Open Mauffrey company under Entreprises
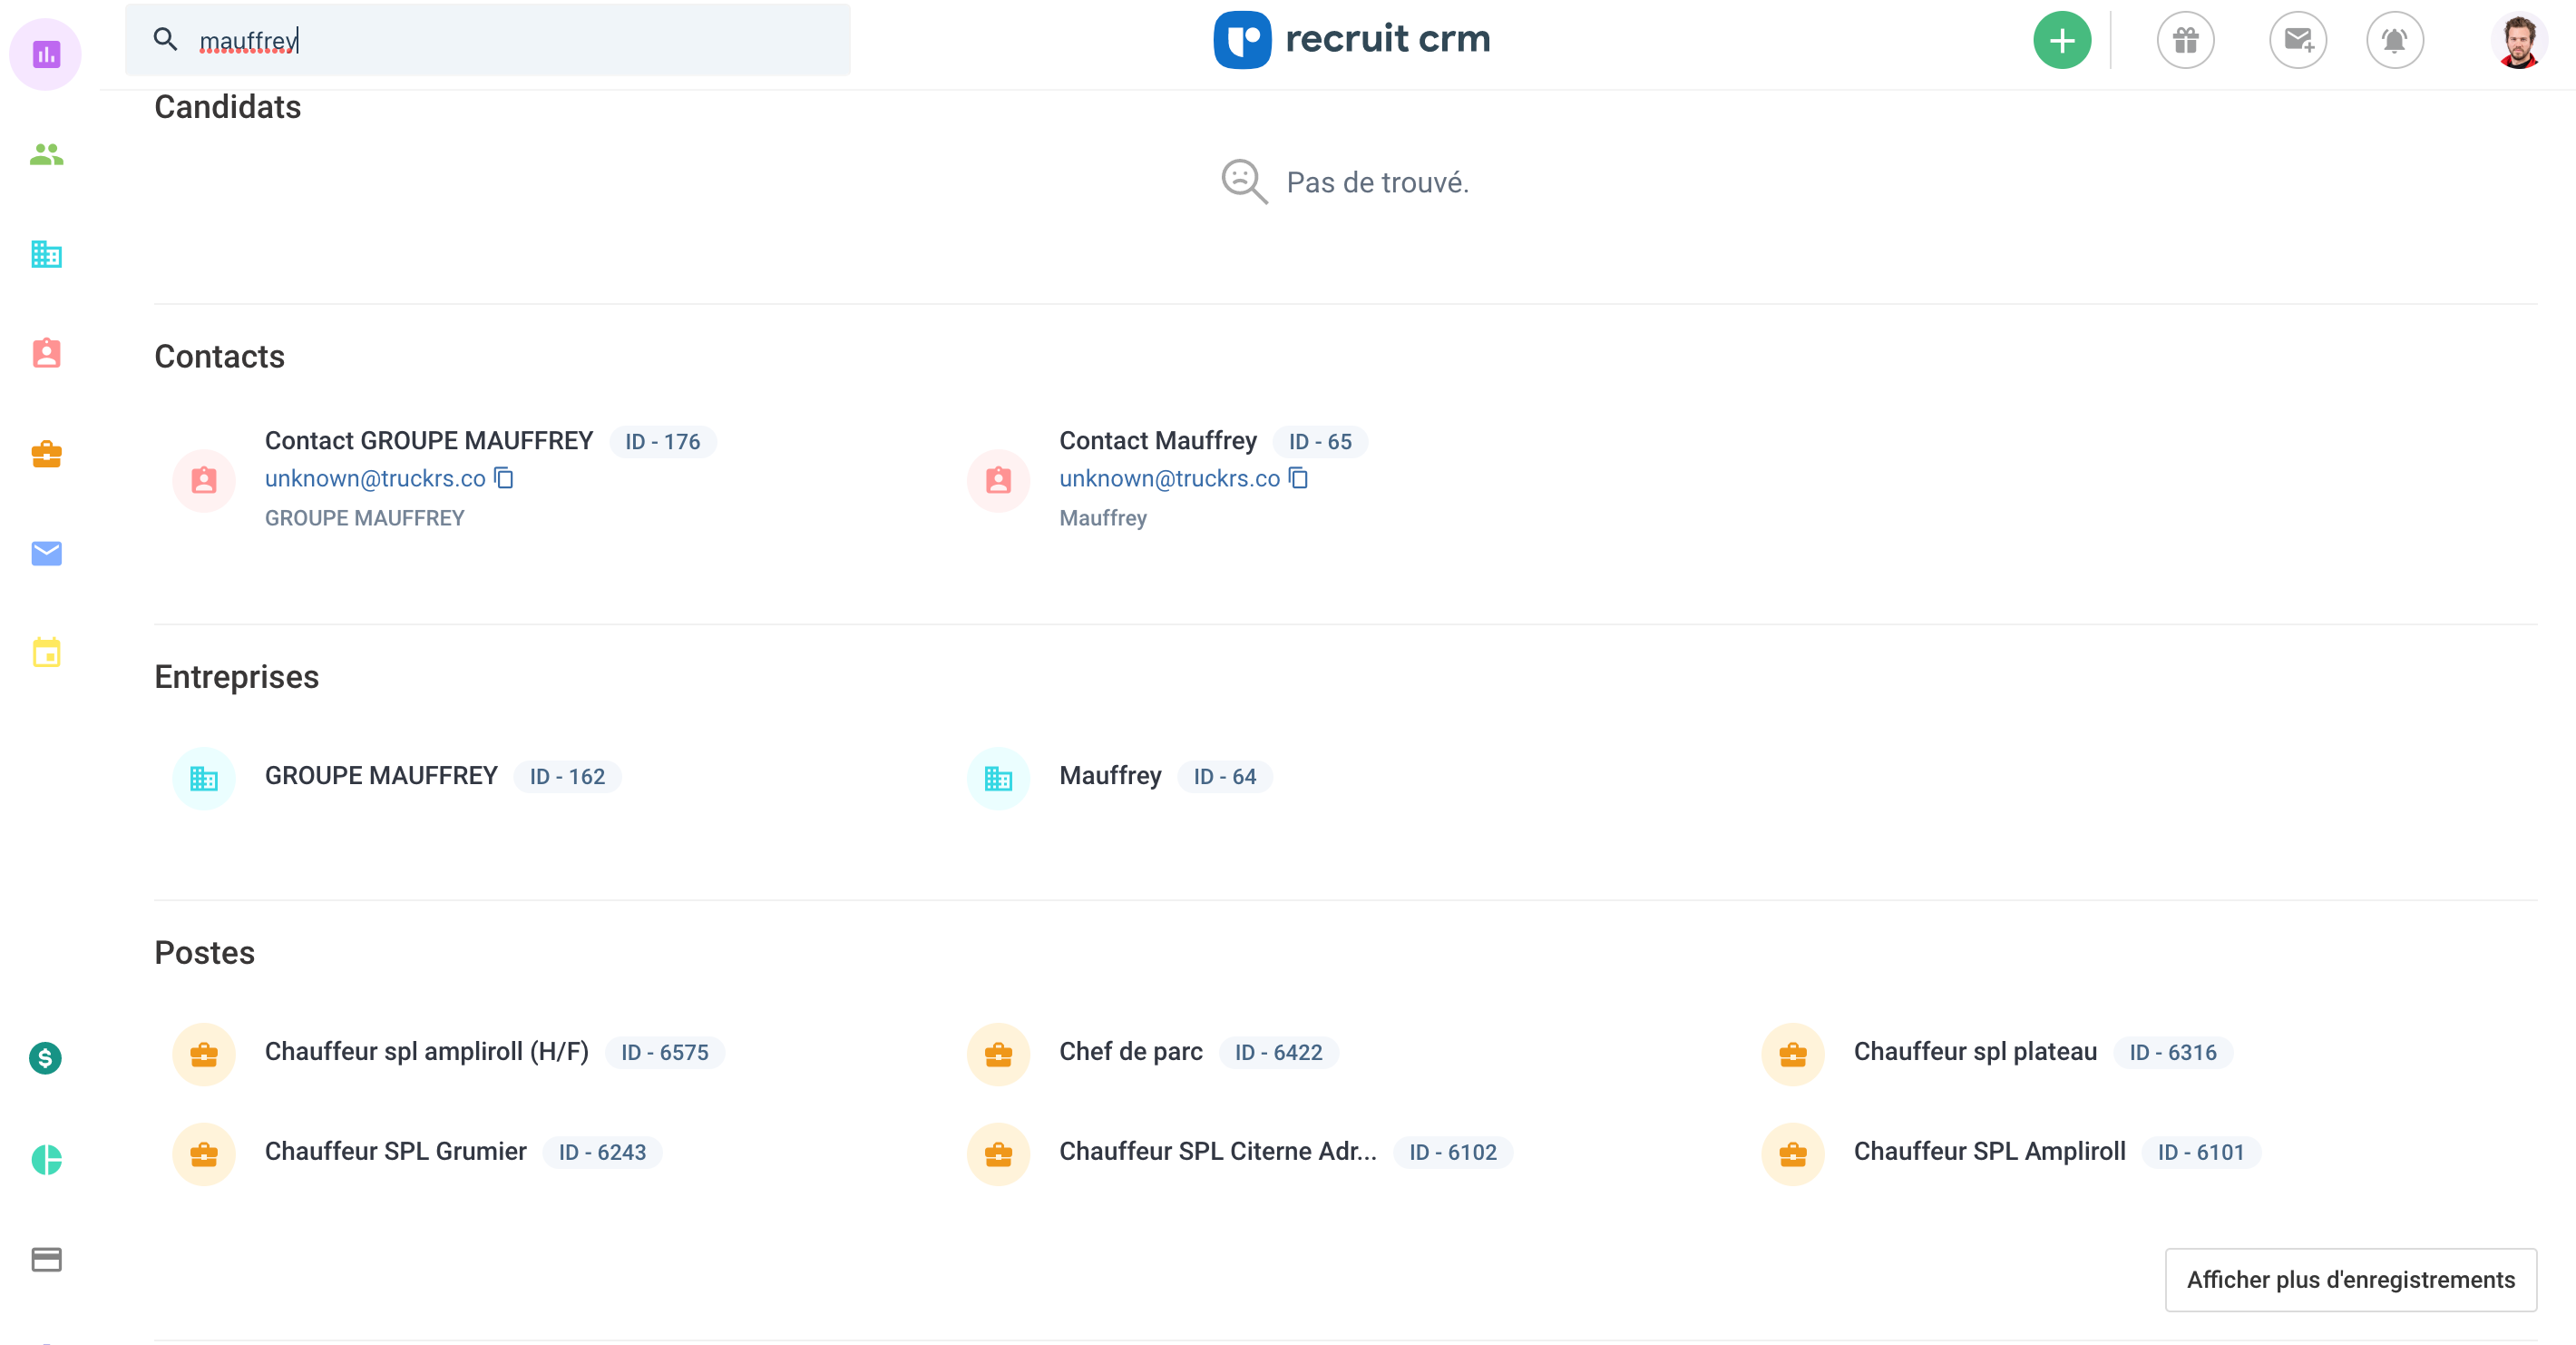Image resolution: width=2576 pixels, height=1345 pixels. pos(1110,776)
